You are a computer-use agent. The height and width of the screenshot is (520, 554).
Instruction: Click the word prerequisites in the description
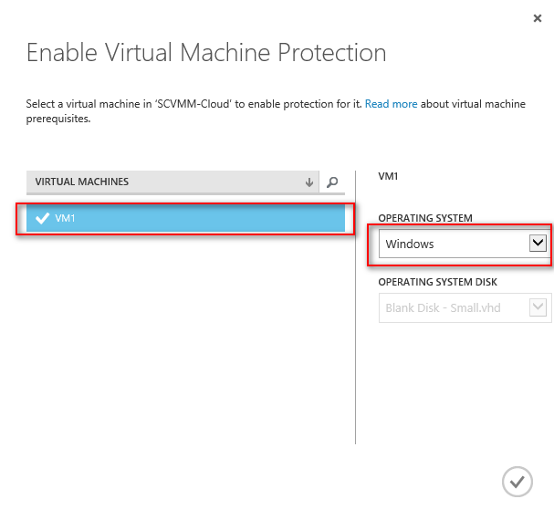pyautogui.click(x=57, y=119)
